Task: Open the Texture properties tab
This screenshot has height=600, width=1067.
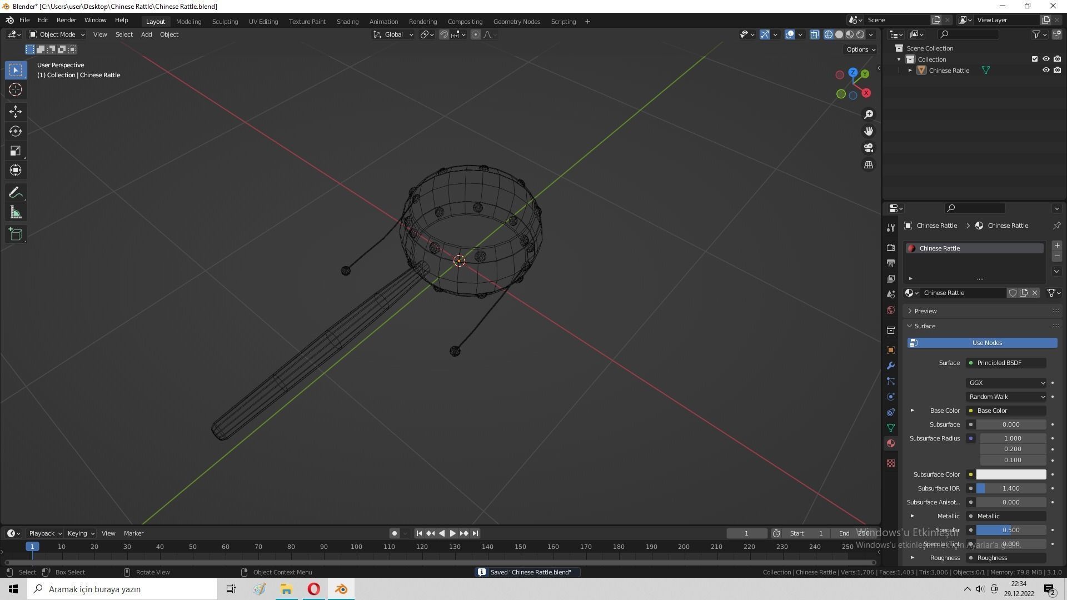Action: 891,463
